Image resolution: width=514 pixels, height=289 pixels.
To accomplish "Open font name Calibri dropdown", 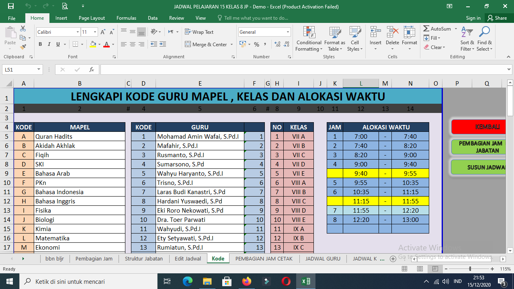I will pyautogui.click(x=78, y=32).
